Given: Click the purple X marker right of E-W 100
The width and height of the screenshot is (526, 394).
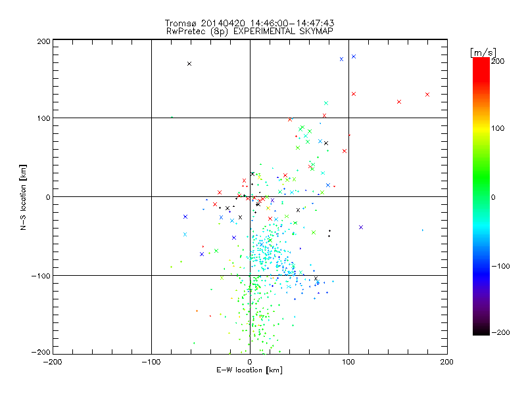Looking at the screenshot, I should tap(361, 227).
